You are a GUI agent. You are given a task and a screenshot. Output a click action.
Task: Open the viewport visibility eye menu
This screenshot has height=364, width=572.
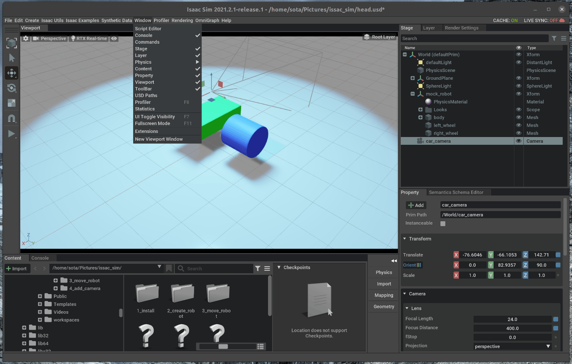pos(114,38)
